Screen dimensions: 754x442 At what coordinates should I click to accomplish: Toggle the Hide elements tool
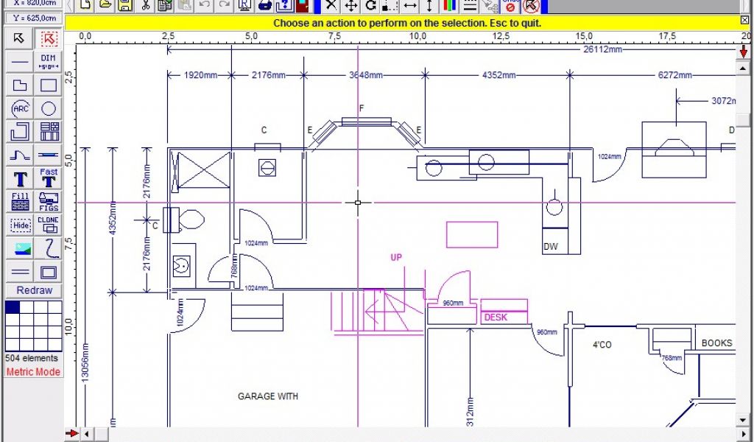(x=21, y=224)
